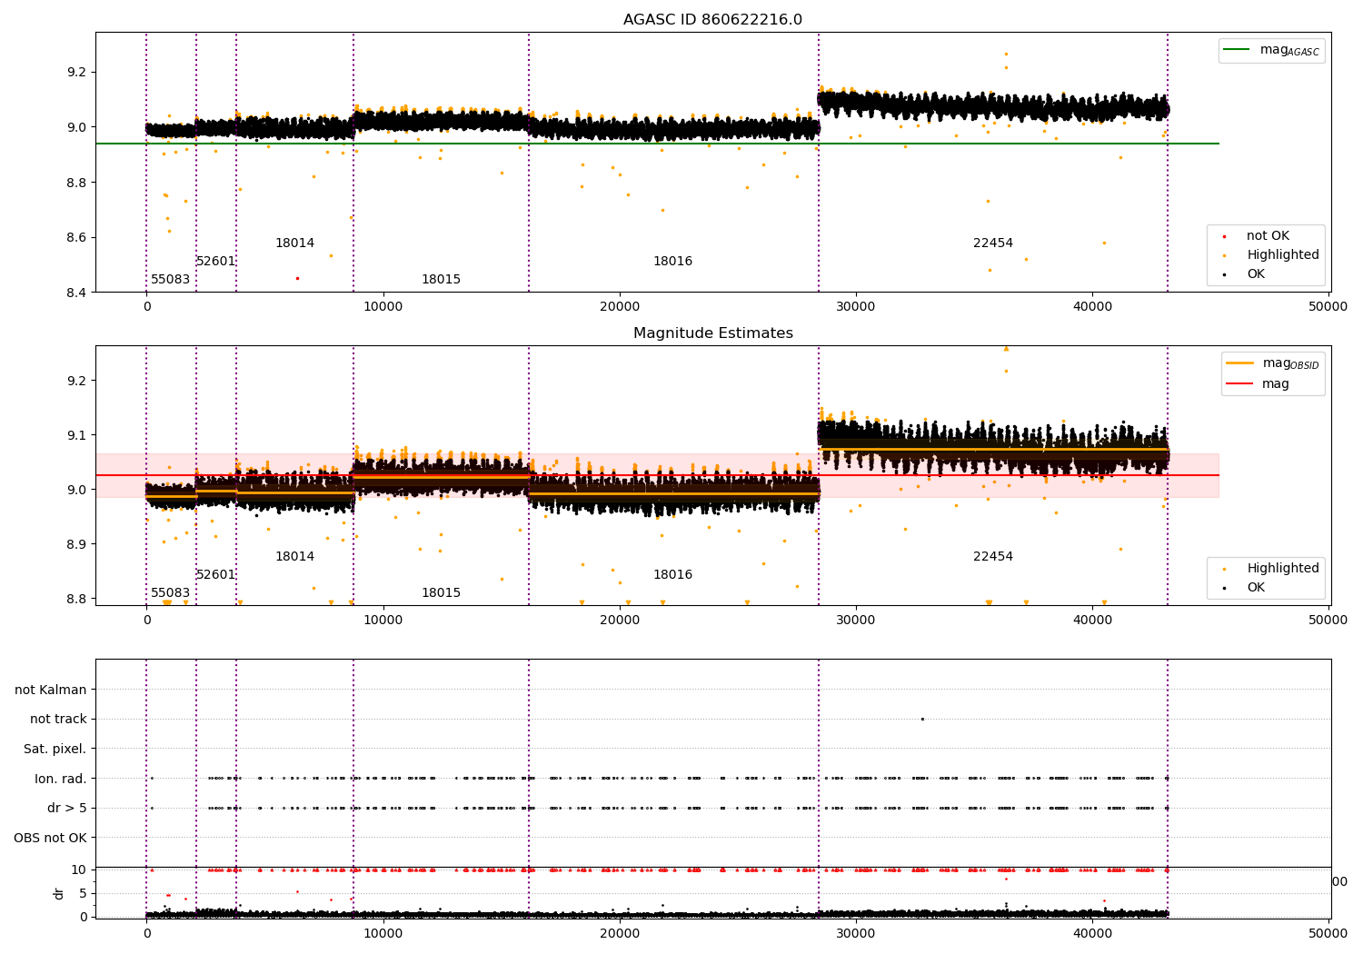Click obsid label 18015 in the top plot
Viewport: 1363px width, 954px height.
click(442, 279)
